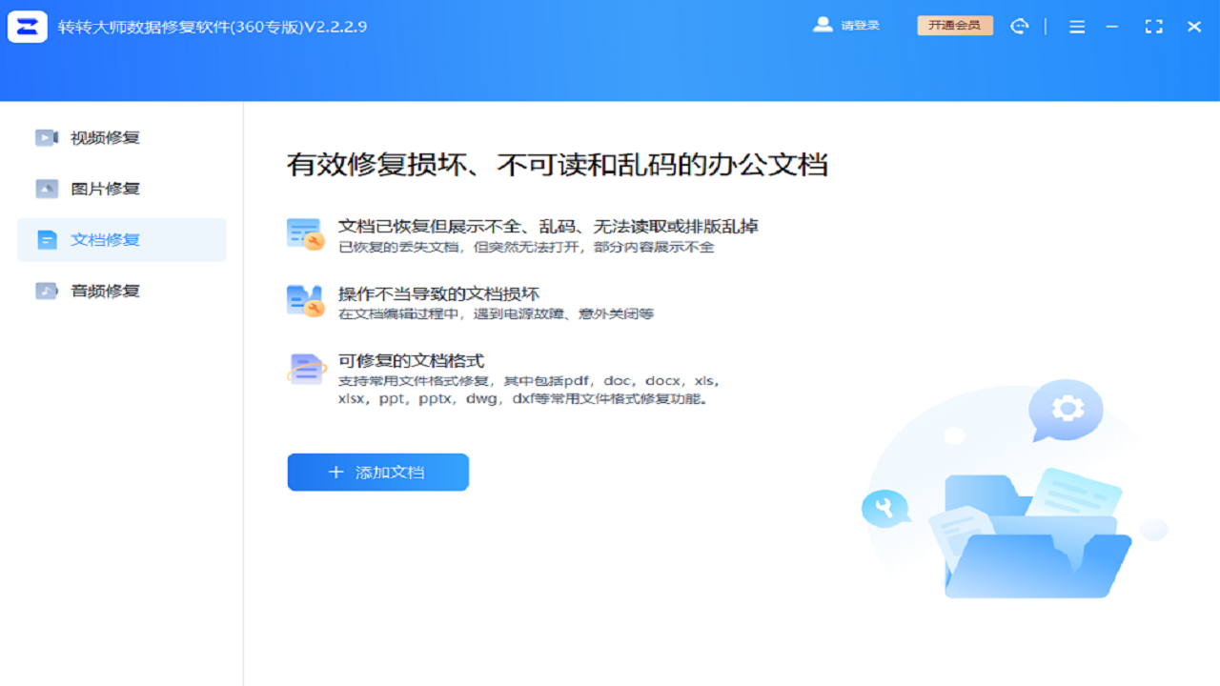Open the hamburger menu icon

pyautogui.click(x=1077, y=27)
